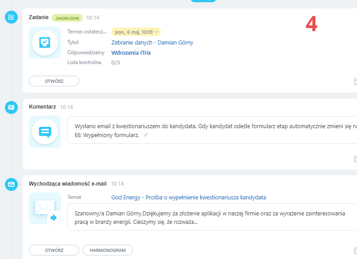Screen dimensions: 357x259
Task: Click the checklist counter 0/3
Action: coord(115,62)
